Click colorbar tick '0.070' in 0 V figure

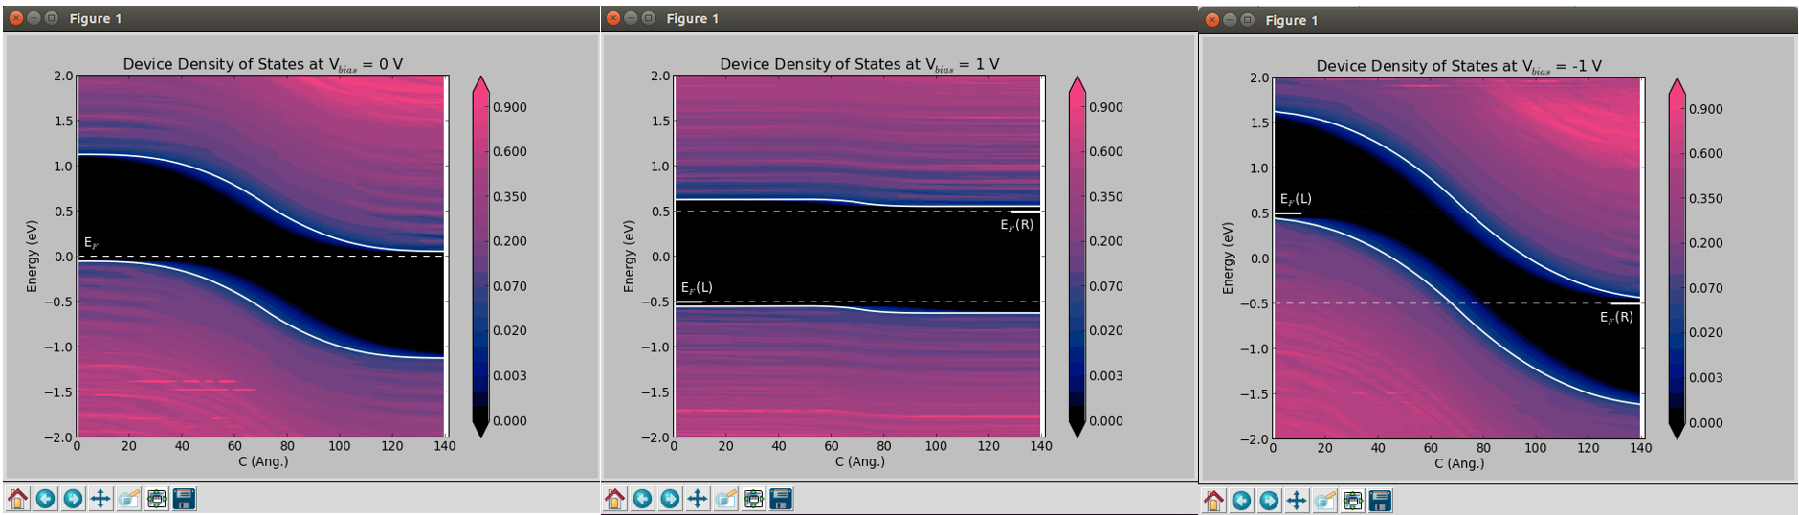point(510,286)
